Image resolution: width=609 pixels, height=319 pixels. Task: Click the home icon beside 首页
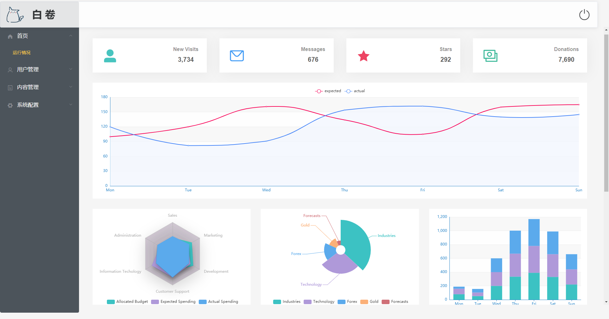[x=10, y=36]
